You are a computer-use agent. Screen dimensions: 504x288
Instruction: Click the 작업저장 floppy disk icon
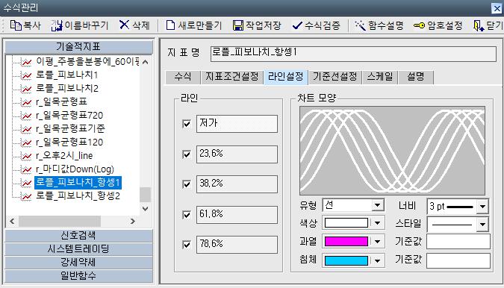(x=238, y=25)
